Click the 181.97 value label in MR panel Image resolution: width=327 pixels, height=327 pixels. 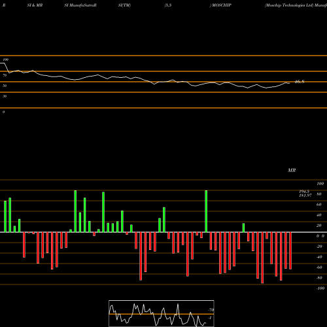305,196
